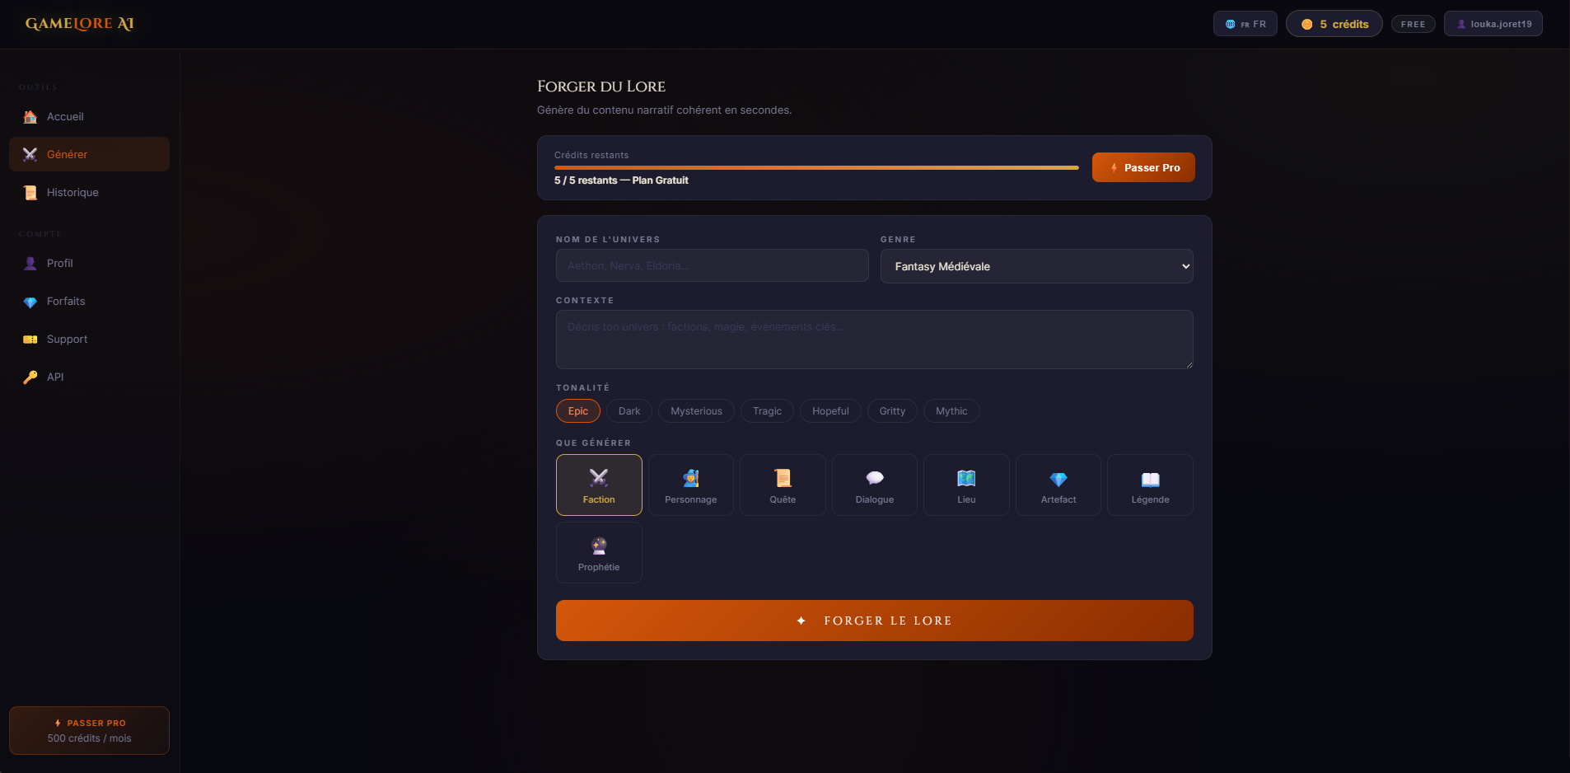This screenshot has width=1570, height=773.
Task: Go to Accueil in sidebar
Action: coord(89,117)
